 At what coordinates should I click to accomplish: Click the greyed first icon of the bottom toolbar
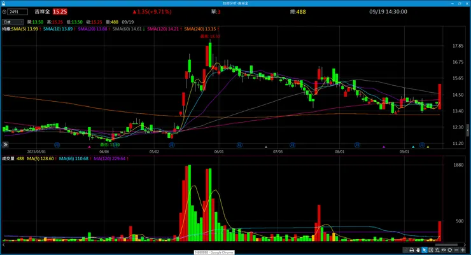tap(405, 250)
